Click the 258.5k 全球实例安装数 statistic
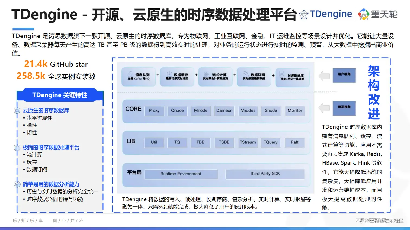410x230 pixels. pyautogui.click(x=56, y=76)
